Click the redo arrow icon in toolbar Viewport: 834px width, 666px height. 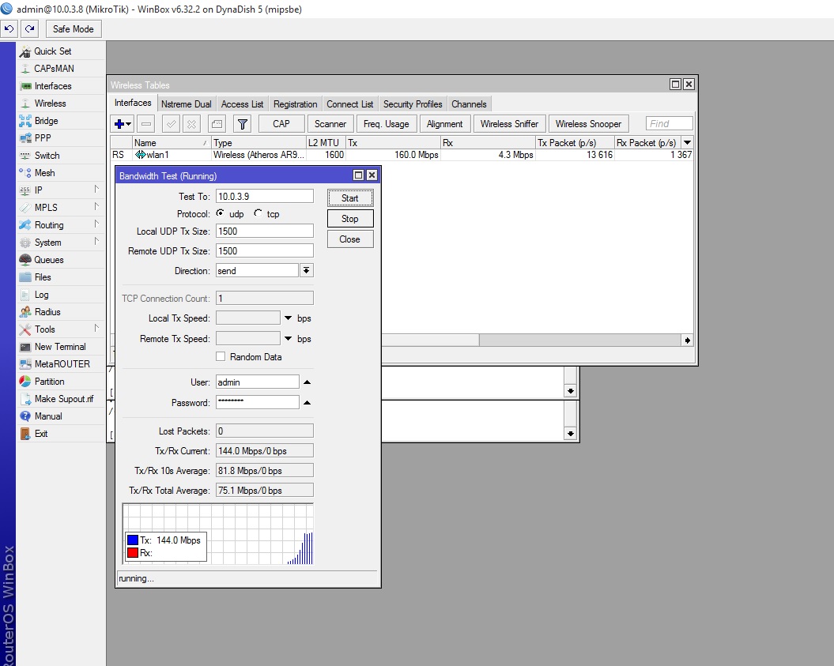(x=29, y=29)
